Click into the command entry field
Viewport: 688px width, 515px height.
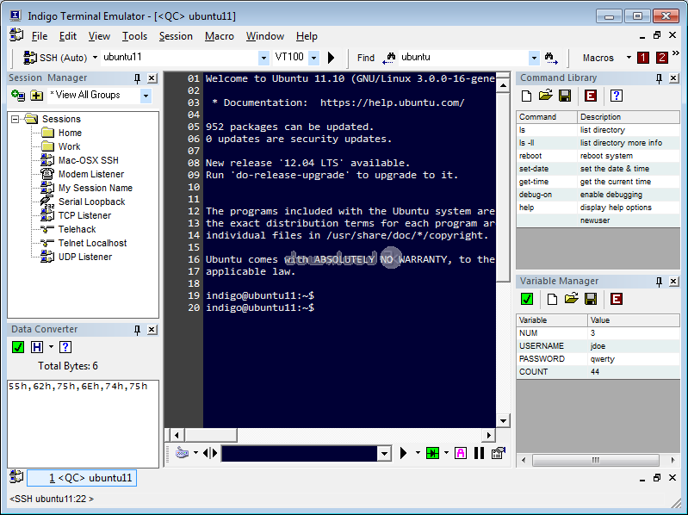(x=301, y=453)
